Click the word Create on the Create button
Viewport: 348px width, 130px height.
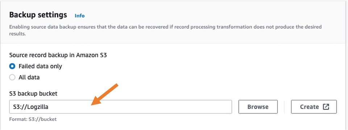[x=309, y=107]
